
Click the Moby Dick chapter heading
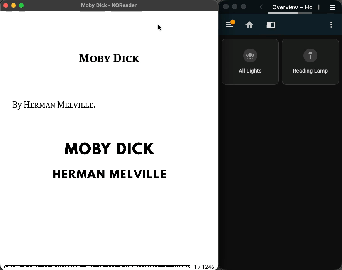(109, 59)
